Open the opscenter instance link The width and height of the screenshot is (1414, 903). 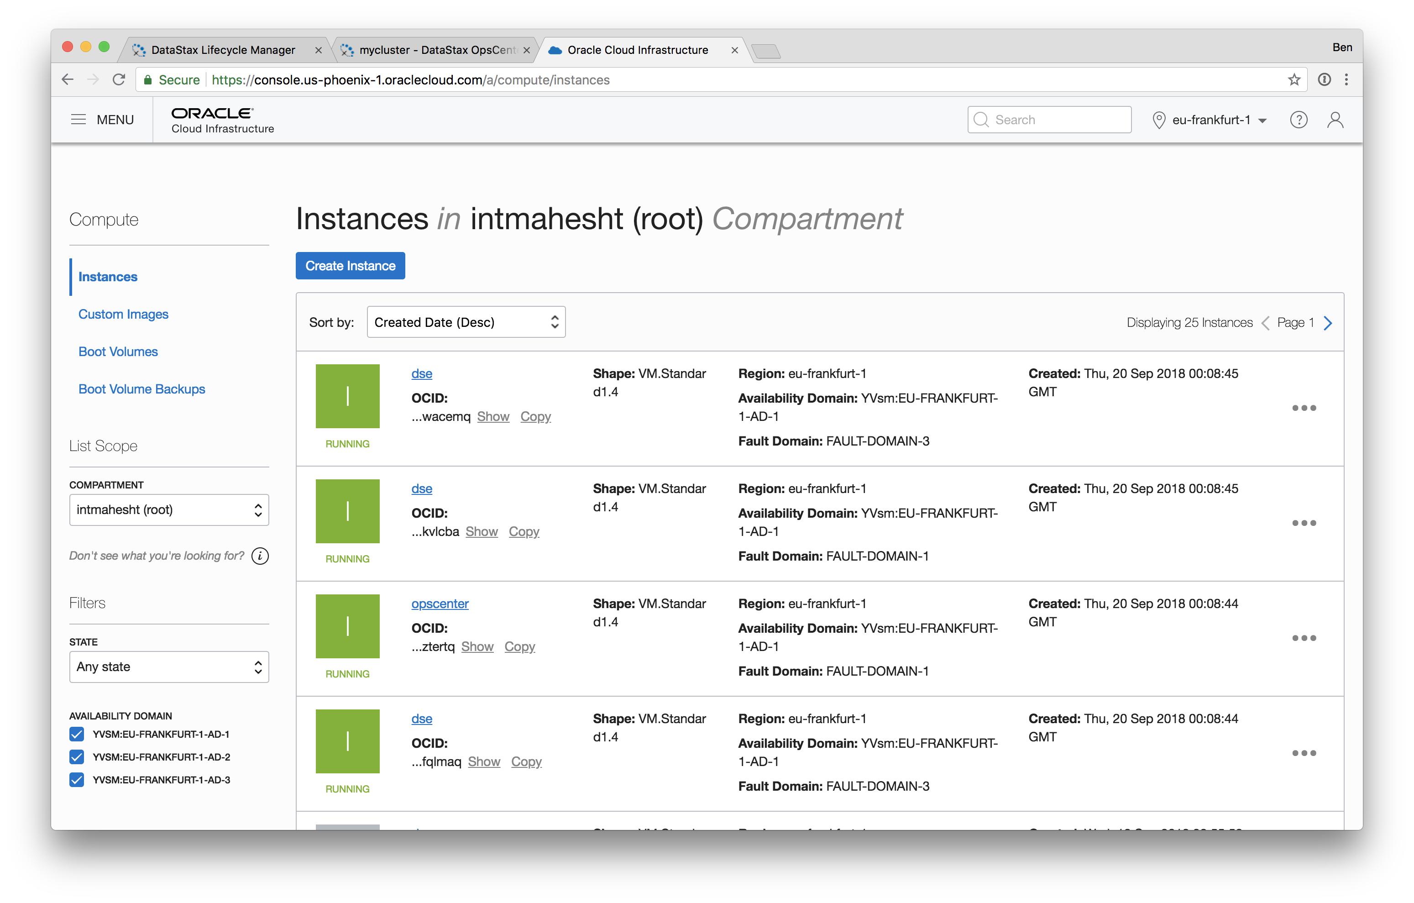click(440, 604)
